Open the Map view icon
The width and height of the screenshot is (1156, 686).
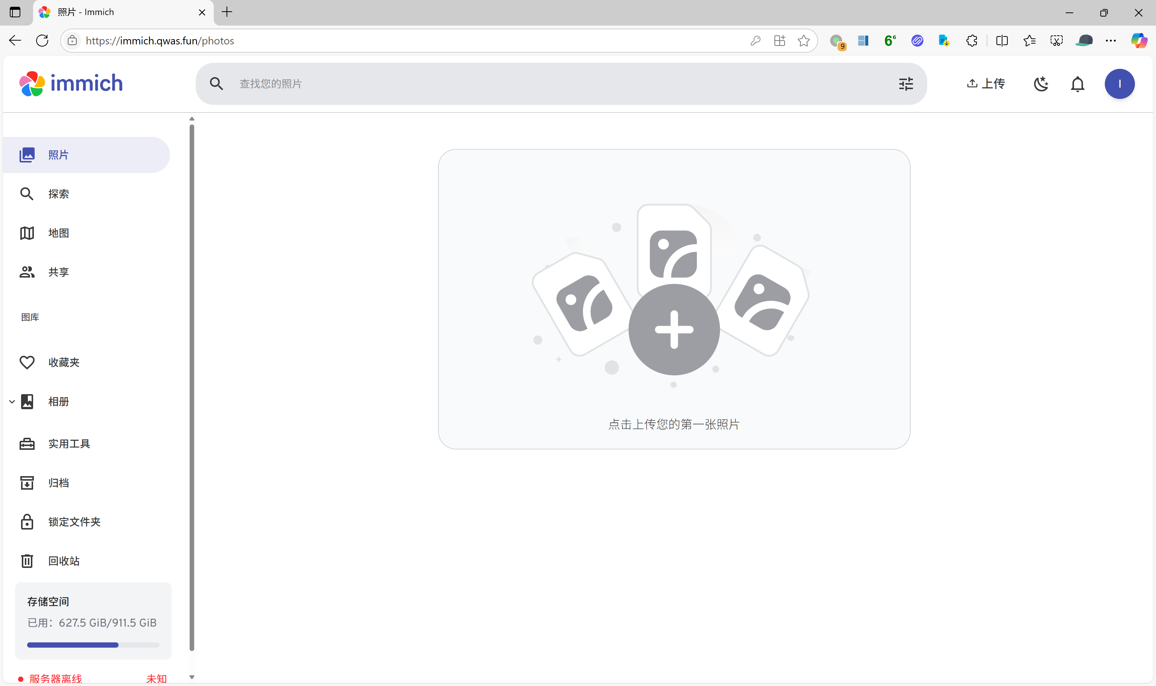(x=27, y=233)
